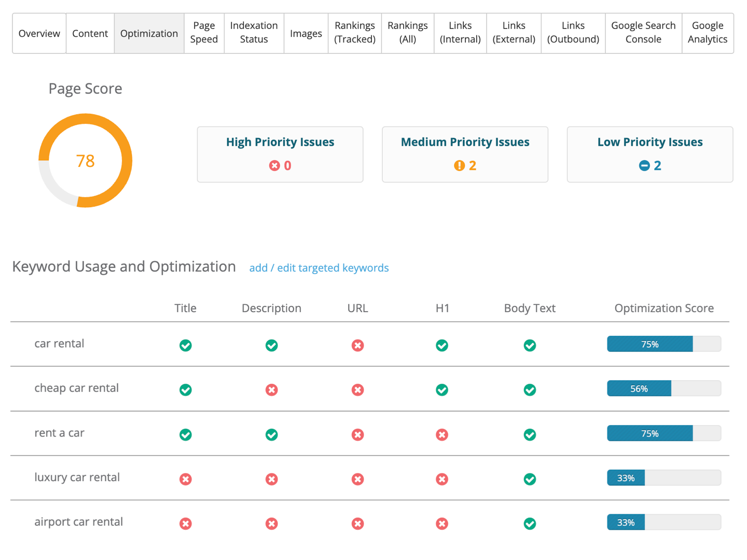This screenshot has height=560, width=747.
Task: Click add / edit targeted keywords link
Action: [319, 268]
